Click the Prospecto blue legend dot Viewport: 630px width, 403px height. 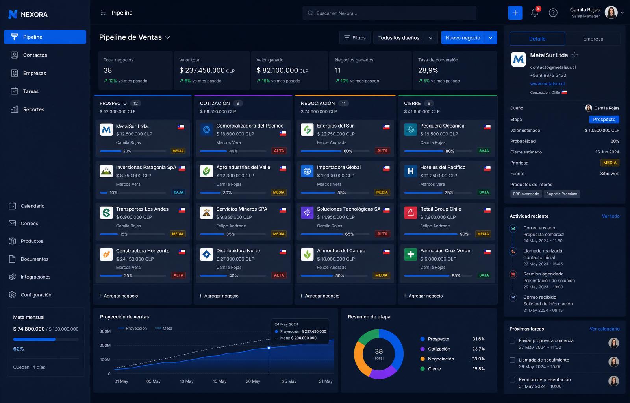(x=422, y=339)
